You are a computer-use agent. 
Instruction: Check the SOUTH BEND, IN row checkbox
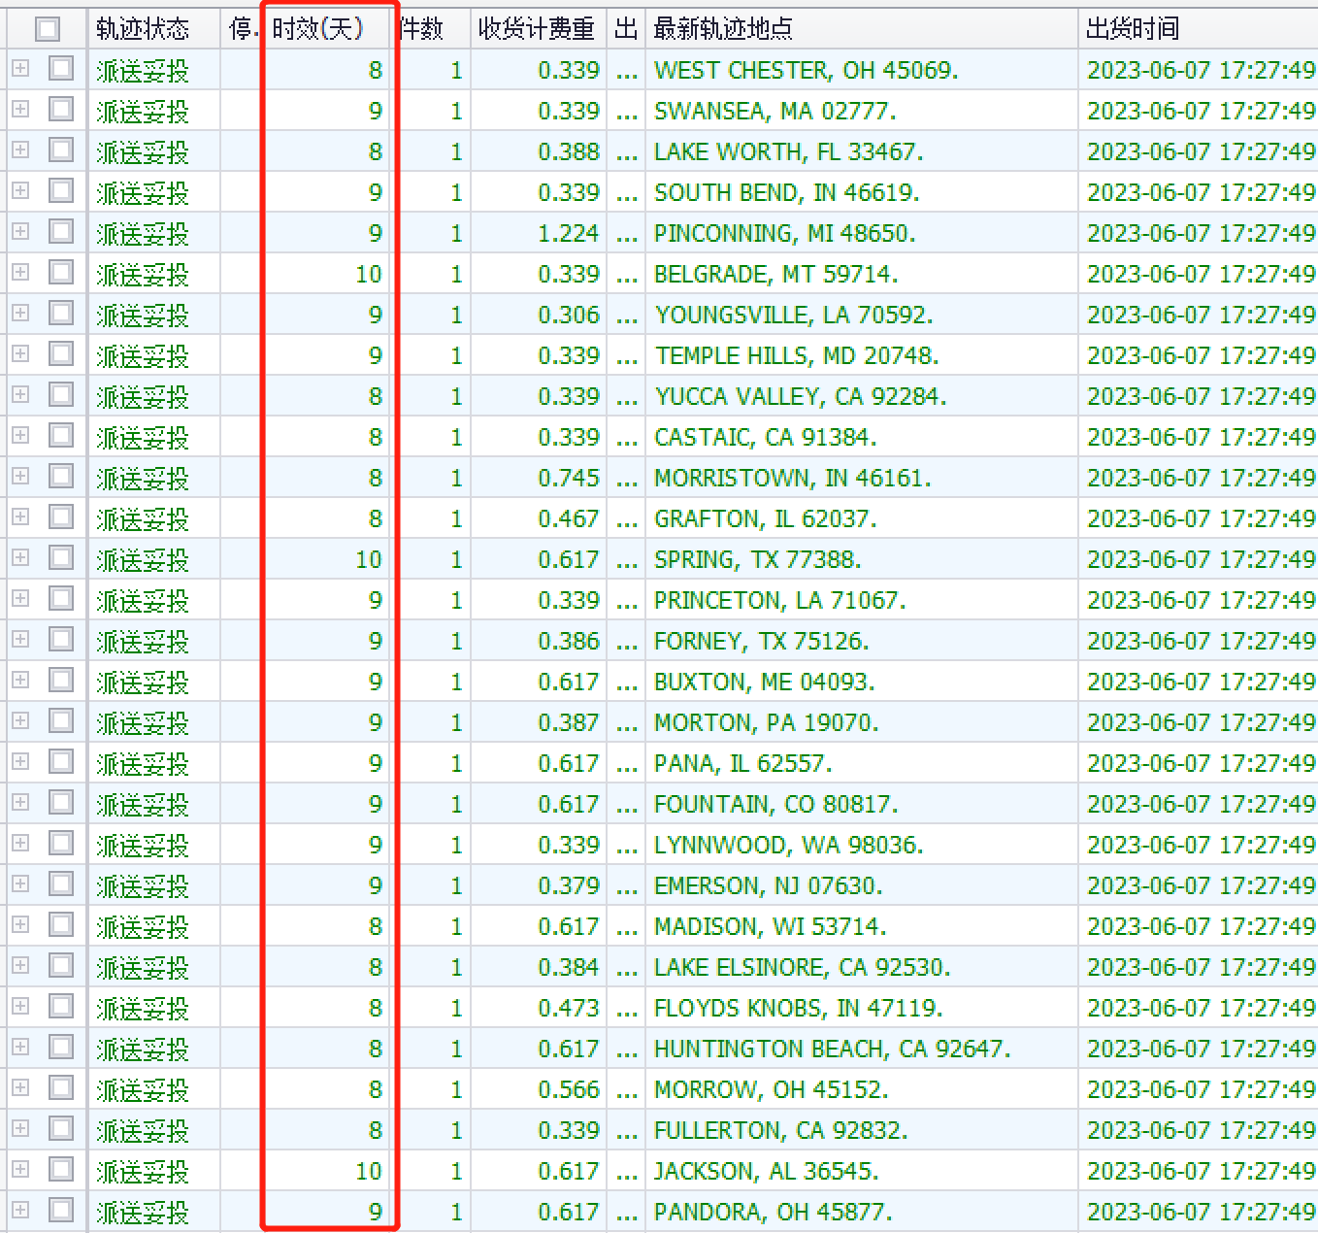tap(61, 190)
